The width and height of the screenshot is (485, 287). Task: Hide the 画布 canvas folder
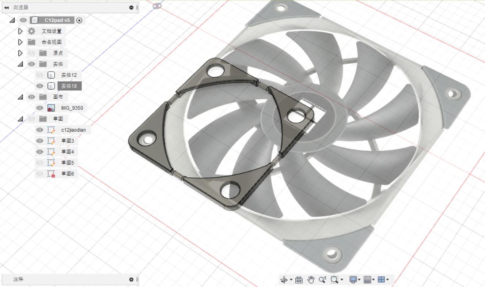tap(32, 97)
